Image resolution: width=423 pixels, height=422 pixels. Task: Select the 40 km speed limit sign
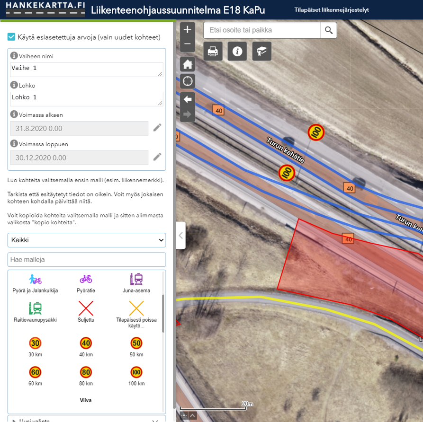point(86,347)
